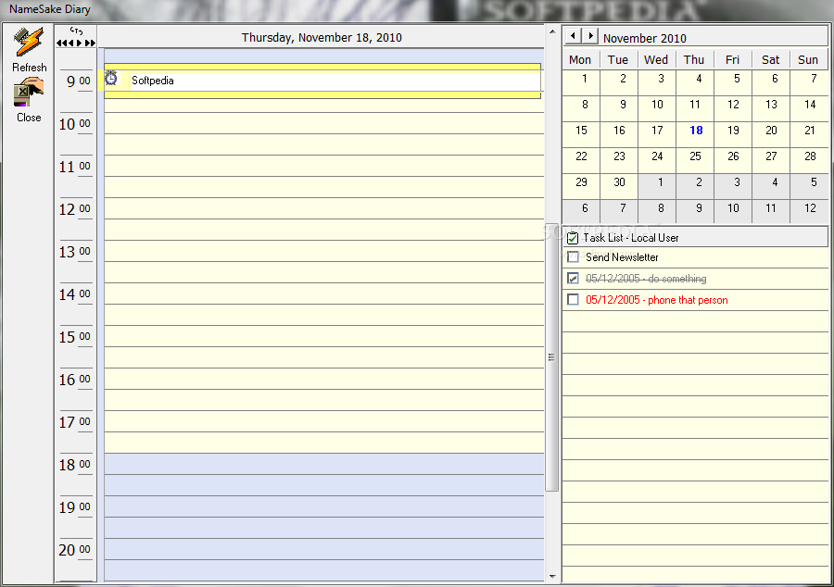Select the '05/12/2005 - do something' task
This screenshot has width=834, height=587.
pos(646,279)
